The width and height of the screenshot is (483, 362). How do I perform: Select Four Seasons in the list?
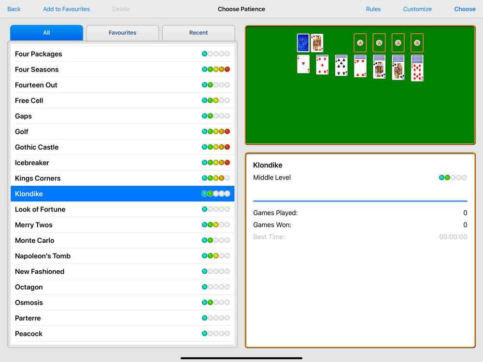click(123, 69)
